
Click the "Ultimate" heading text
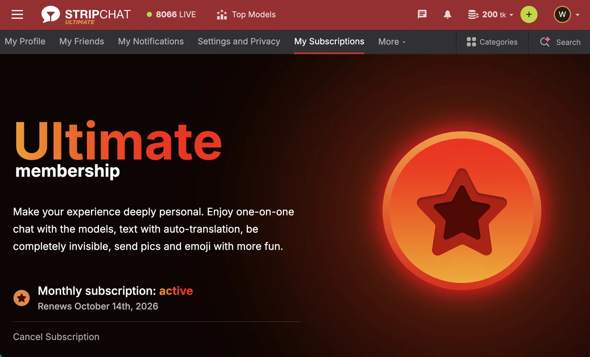(118, 140)
